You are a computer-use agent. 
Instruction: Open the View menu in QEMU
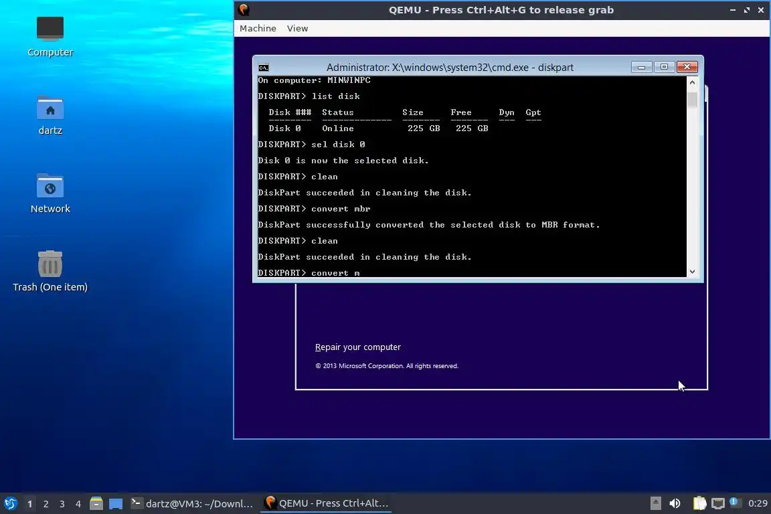297,29
